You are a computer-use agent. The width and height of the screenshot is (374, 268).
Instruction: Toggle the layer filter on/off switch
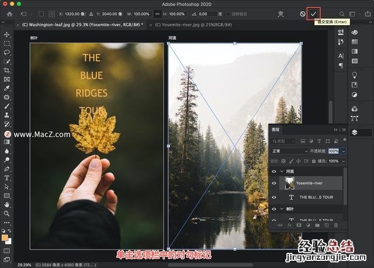point(344,139)
